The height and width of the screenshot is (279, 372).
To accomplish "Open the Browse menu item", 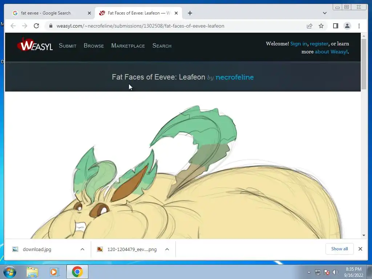I will pos(94,45).
